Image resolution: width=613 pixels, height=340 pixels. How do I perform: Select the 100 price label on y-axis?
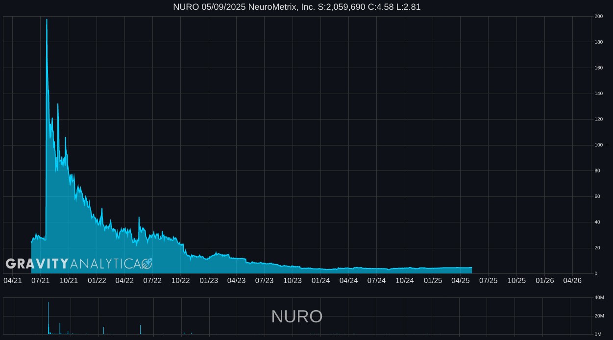[x=599, y=145]
